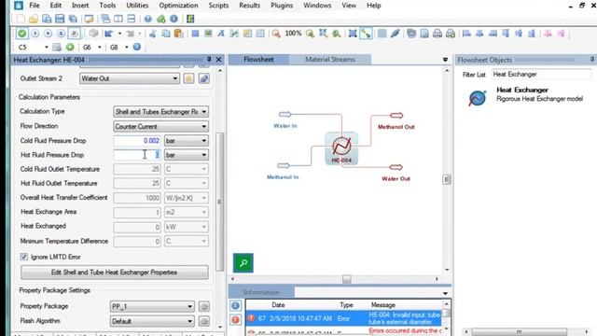Screen dimensions: 597x336
Task: Click the Save floppy disk icon
Action: (60, 19)
